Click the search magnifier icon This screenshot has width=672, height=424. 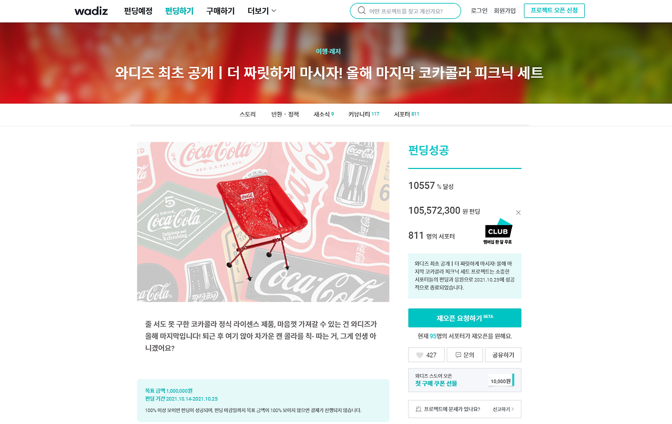[x=361, y=10]
